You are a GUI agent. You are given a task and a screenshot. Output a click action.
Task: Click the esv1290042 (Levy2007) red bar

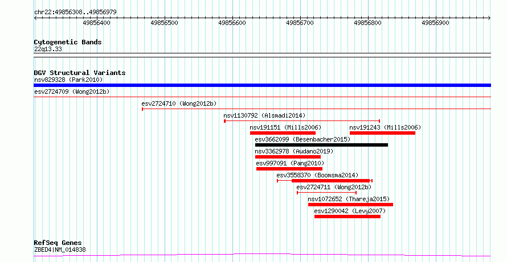(347, 217)
